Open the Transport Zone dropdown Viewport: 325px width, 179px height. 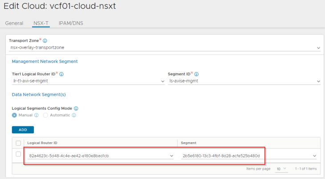[165, 48]
